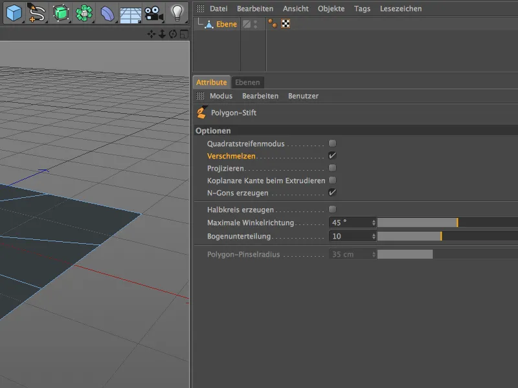
Task: Open the Lesezeichen menu
Action: [x=401, y=8]
